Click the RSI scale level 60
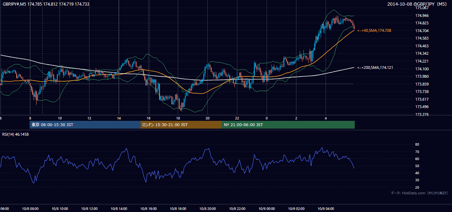452x212 pixels. click(x=417, y=159)
